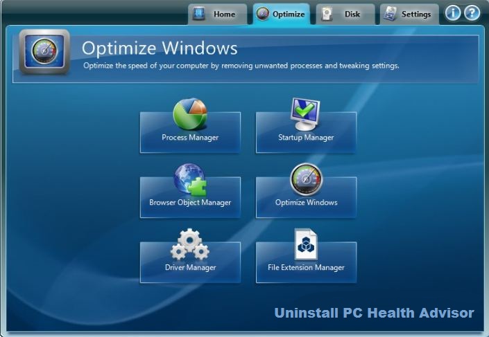Click the Optimize Windows speedometer tile icon
The height and width of the screenshot is (337, 489).
click(307, 180)
